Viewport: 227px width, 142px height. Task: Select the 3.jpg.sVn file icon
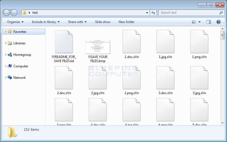click(199, 78)
